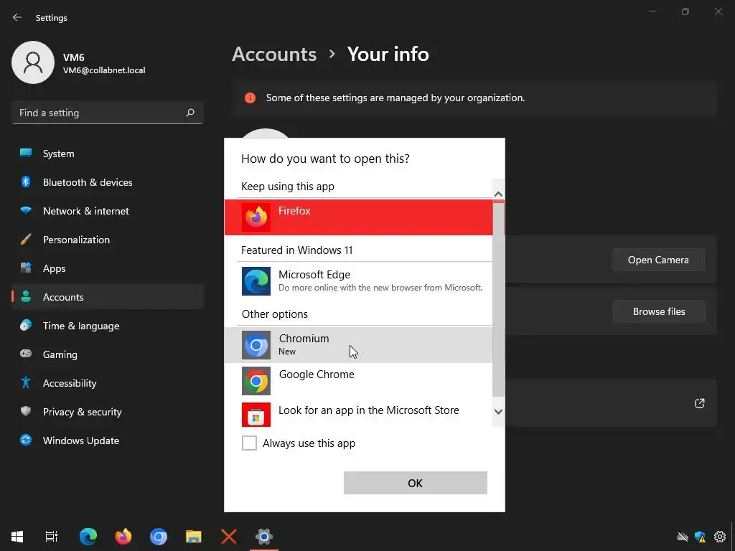
Task: Click Look for an app in the Microsoft Store
Action: click(368, 410)
